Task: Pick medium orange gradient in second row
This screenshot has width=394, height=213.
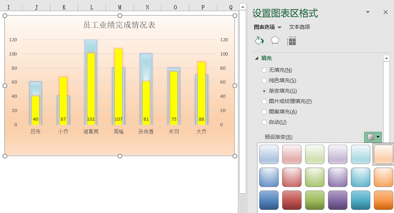Action: tap(383, 177)
